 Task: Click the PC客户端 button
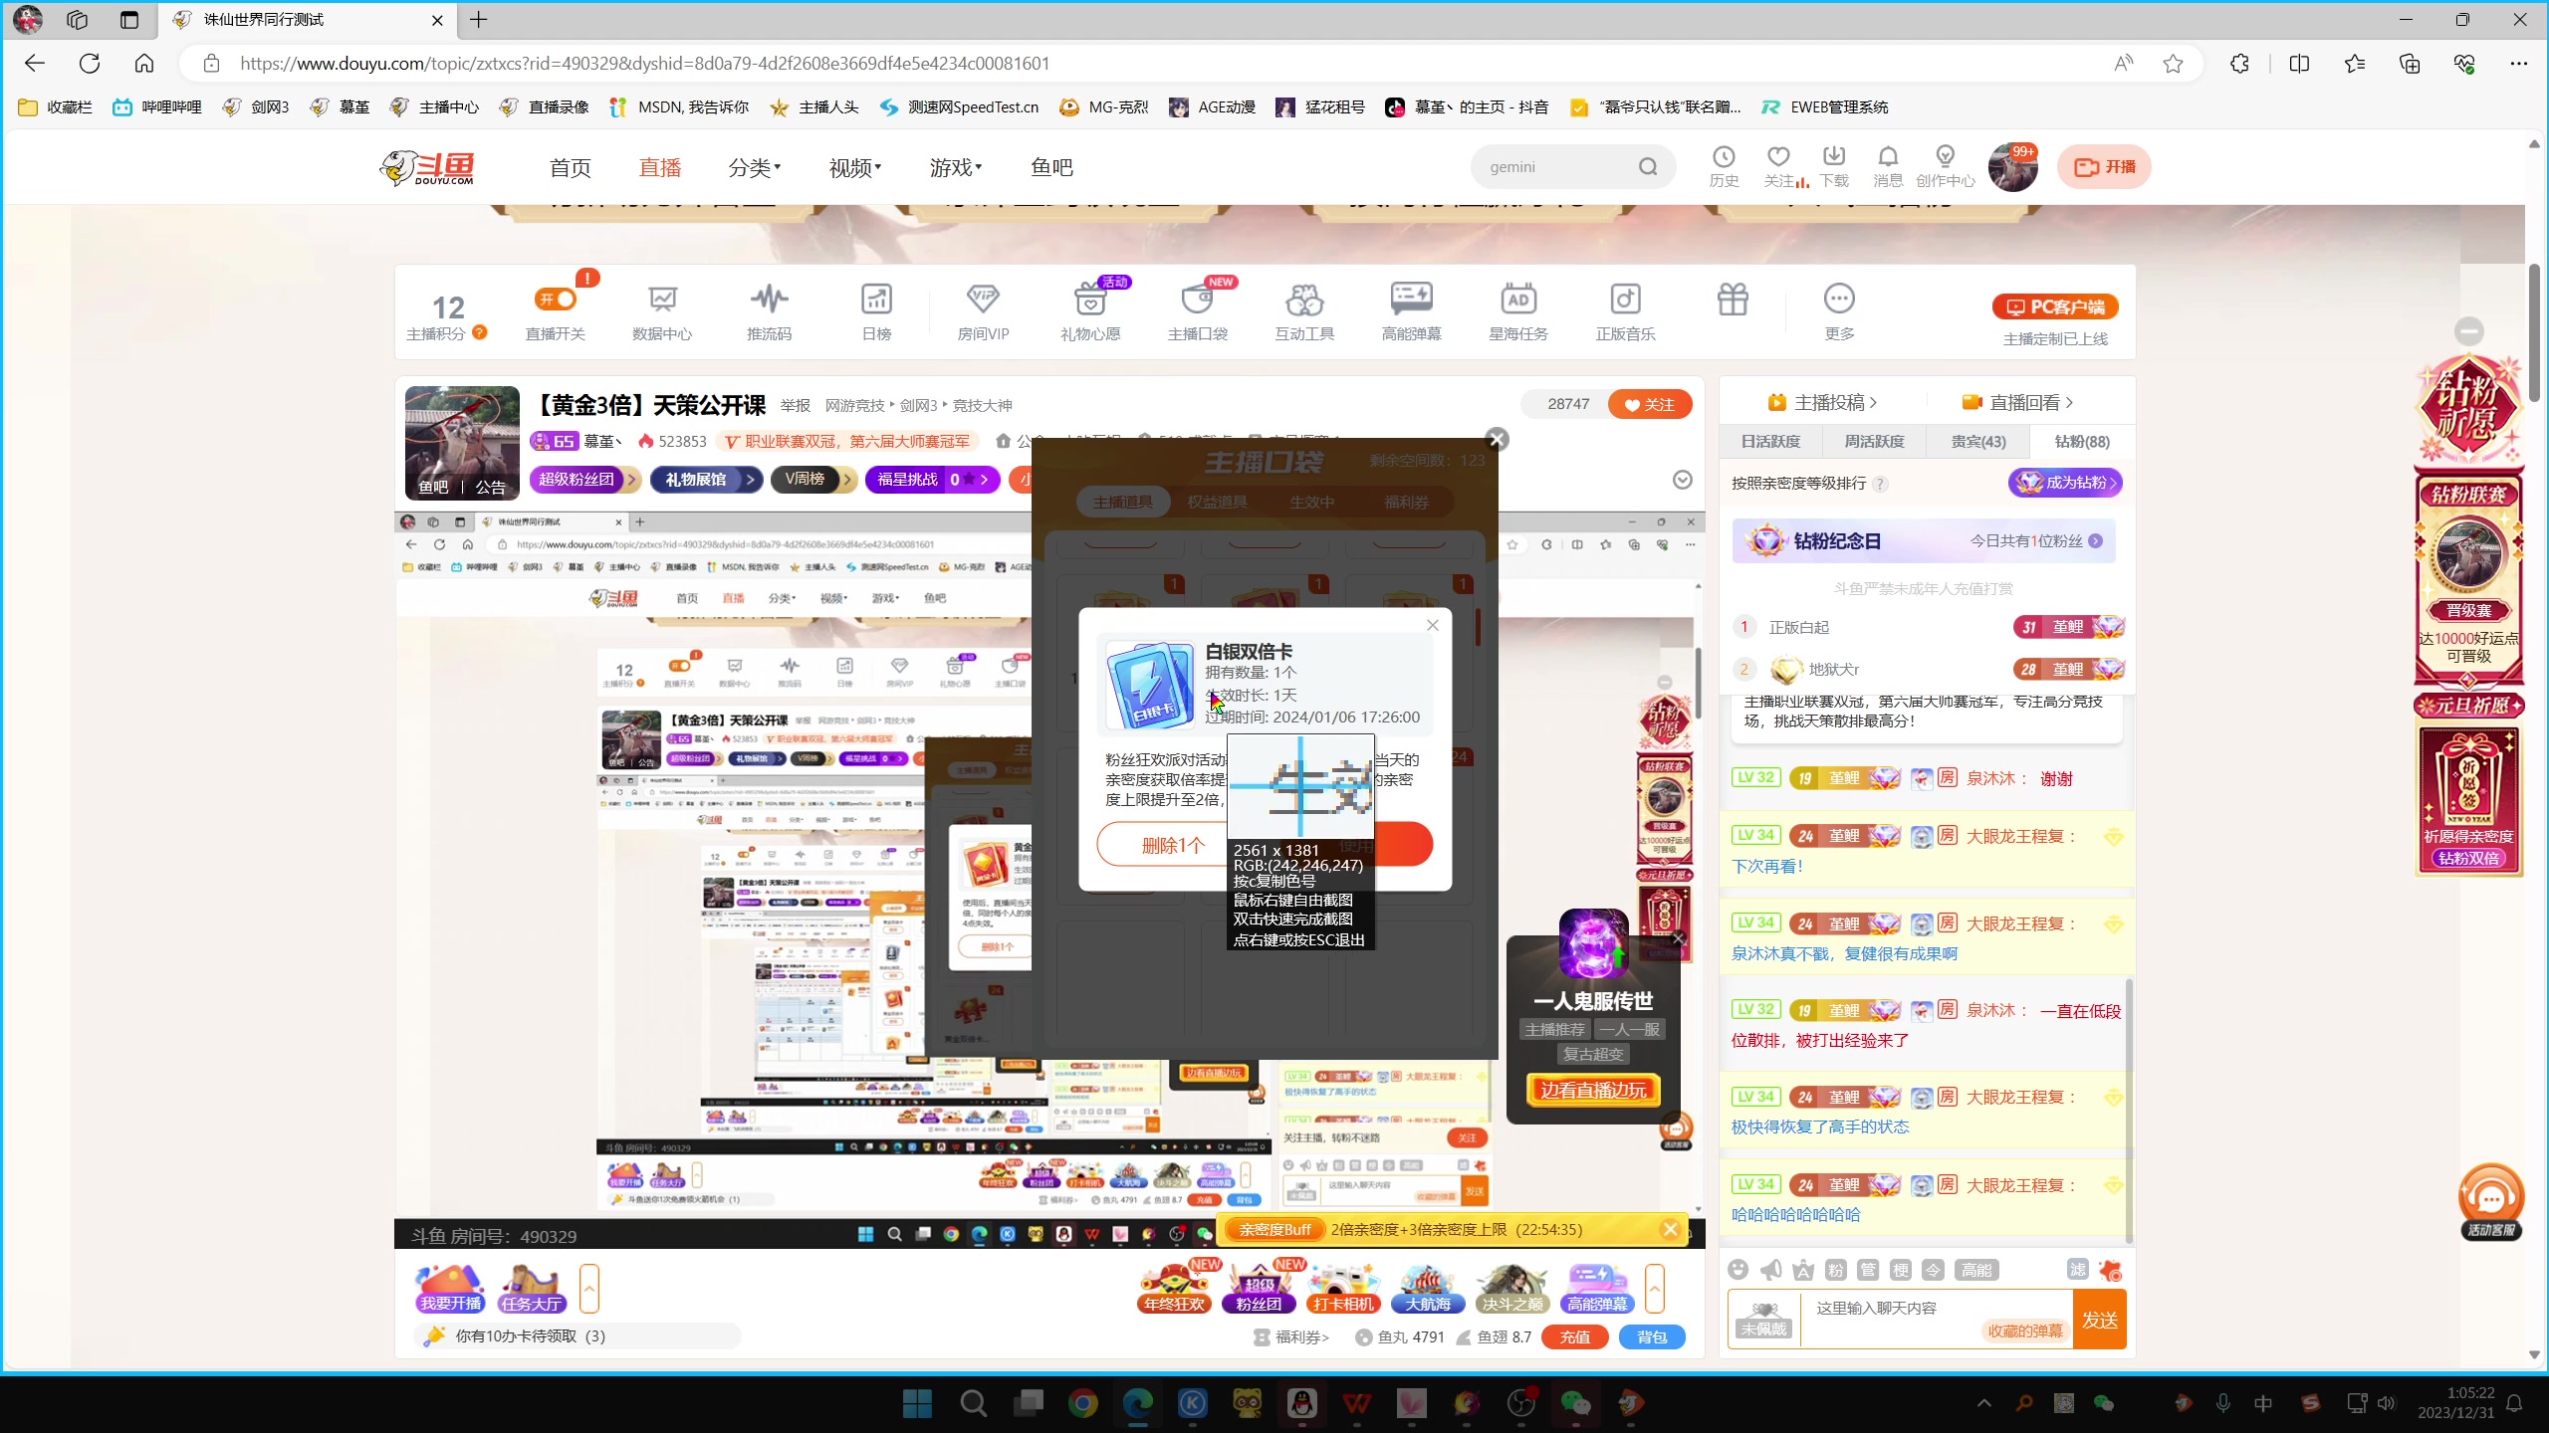[x=2055, y=307]
